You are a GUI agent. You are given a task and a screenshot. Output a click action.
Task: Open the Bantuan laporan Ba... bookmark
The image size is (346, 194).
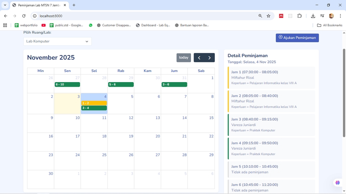point(192,25)
